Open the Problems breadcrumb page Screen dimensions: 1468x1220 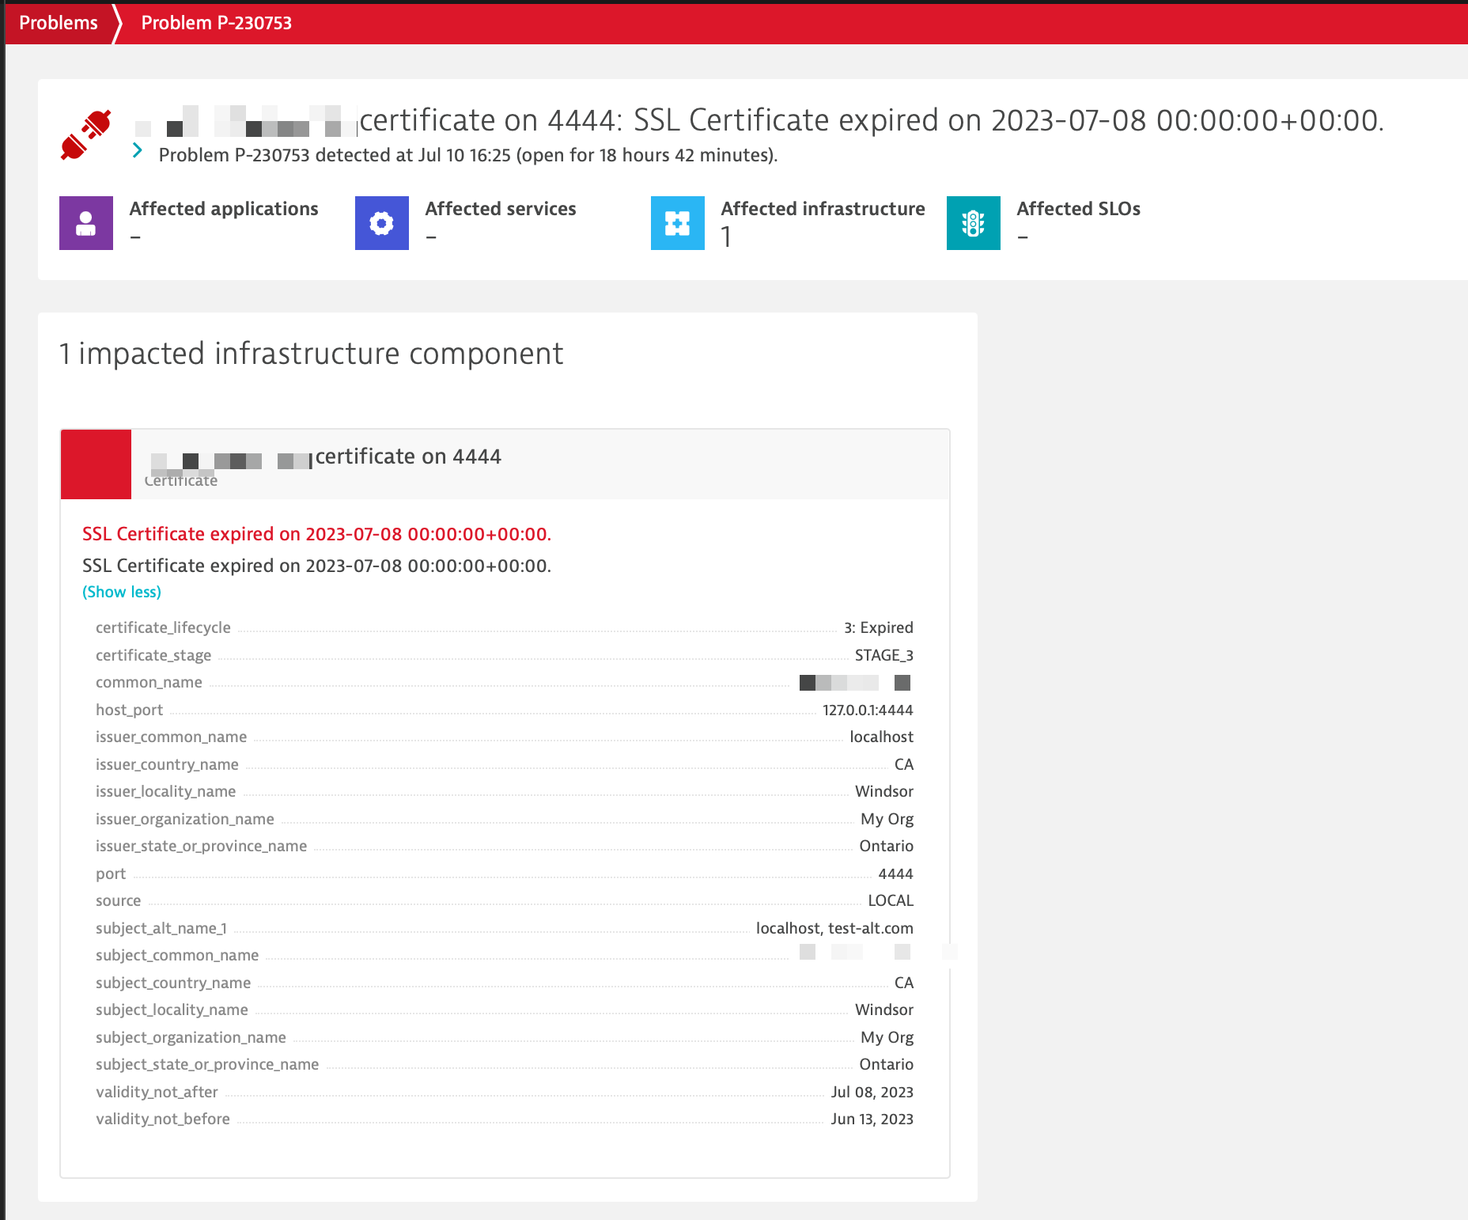[59, 22]
